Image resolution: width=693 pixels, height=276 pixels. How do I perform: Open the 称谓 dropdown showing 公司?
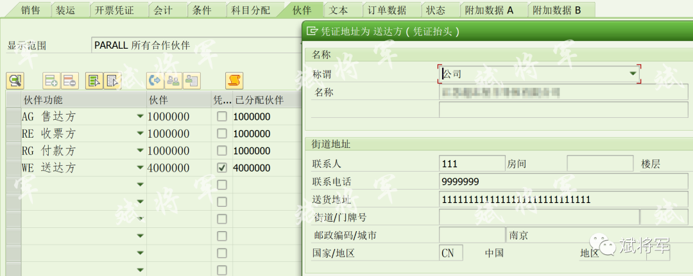pos(633,74)
